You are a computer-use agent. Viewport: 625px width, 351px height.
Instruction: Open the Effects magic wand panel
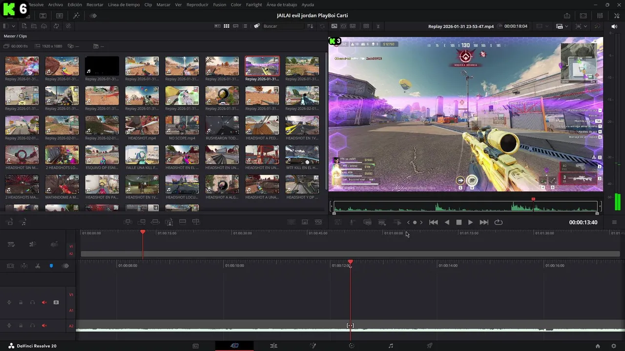coord(76,16)
